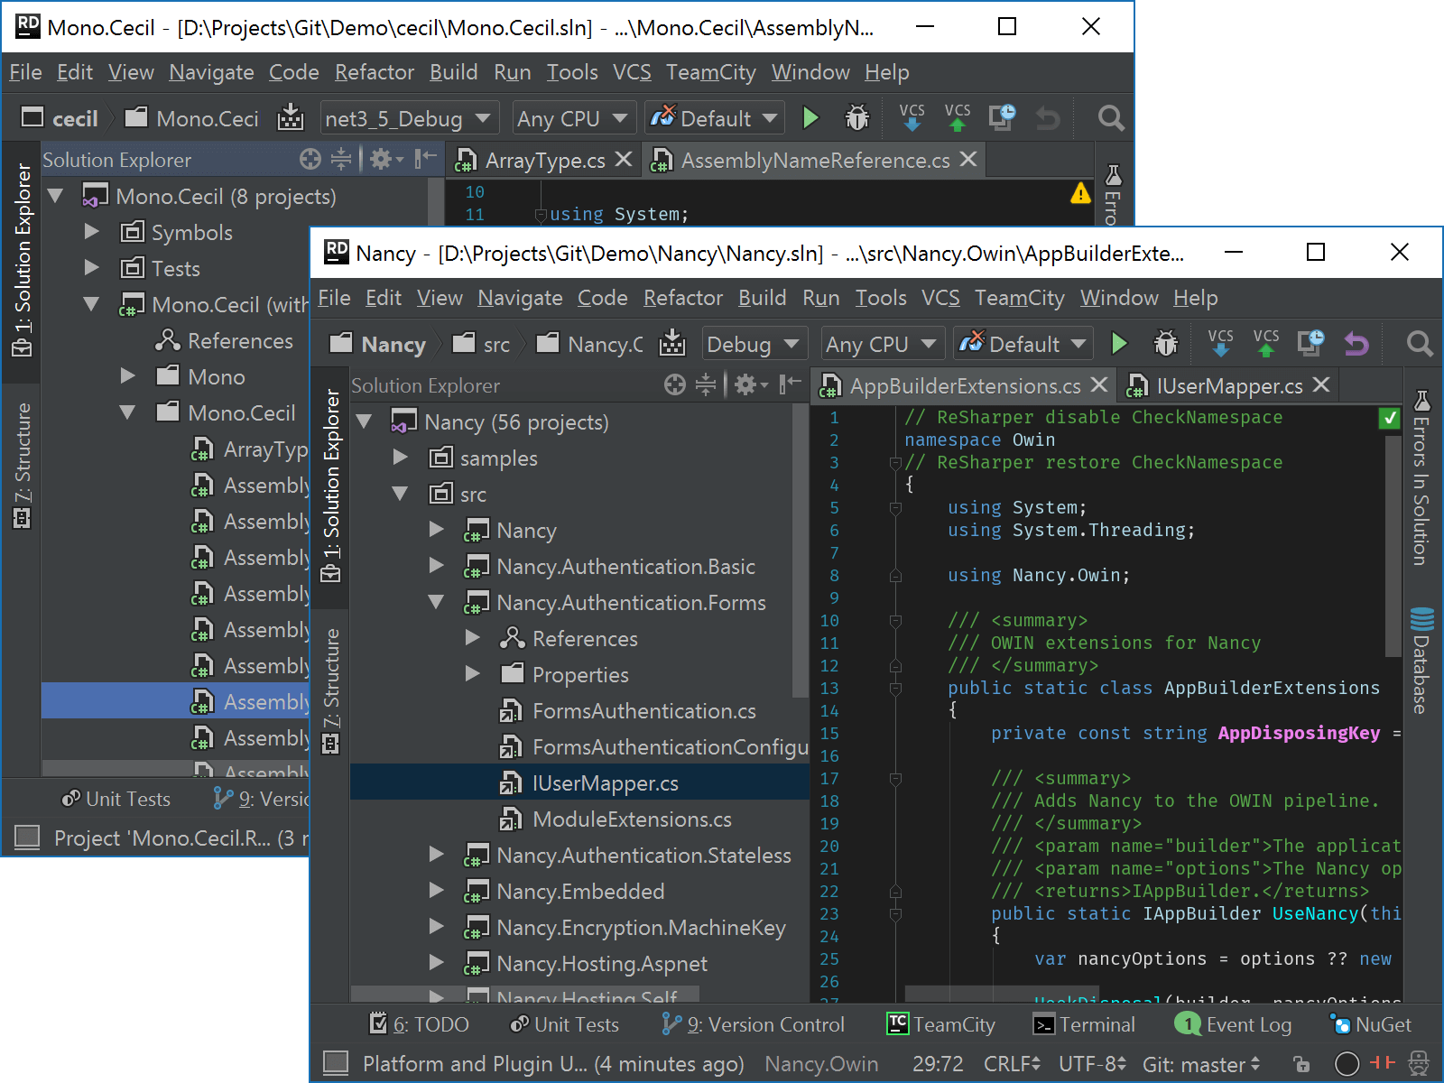Open Event Log tool window button

[x=1234, y=1024]
